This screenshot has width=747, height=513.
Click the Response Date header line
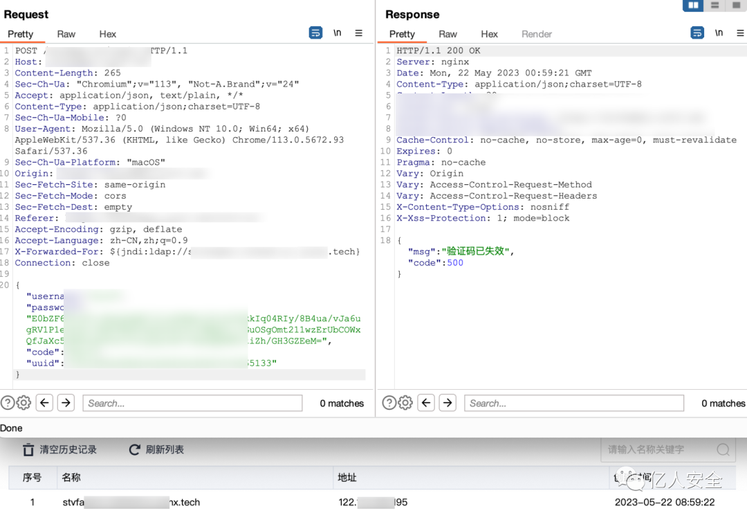coord(494,73)
